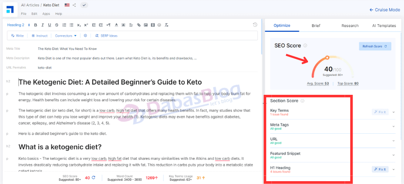Clear text formatting
Screen dimensions: 404x184
[x=166, y=25]
